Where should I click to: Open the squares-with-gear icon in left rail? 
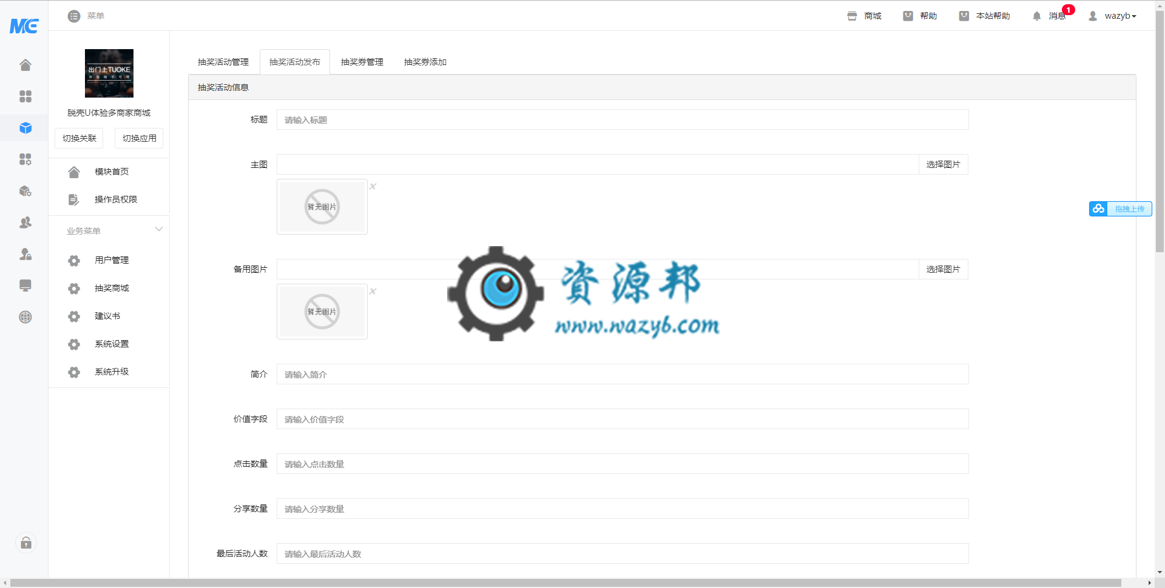coord(25,159)
